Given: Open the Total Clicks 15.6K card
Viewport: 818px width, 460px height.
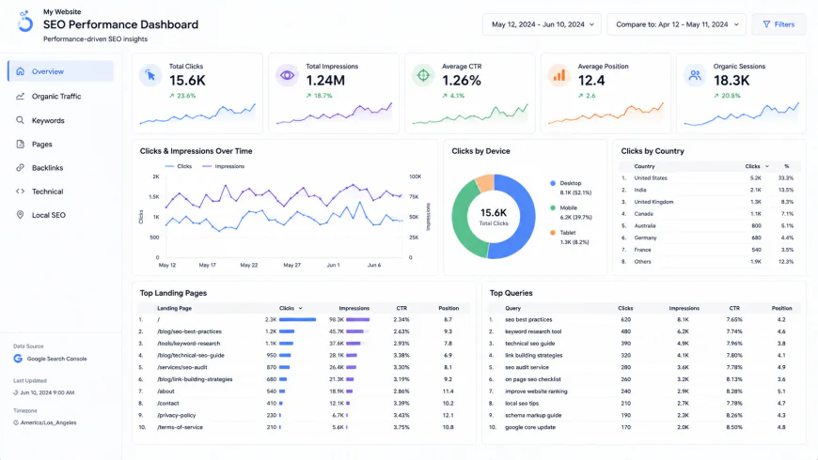Looking at the screenshot, I should [x=197, y=93].
